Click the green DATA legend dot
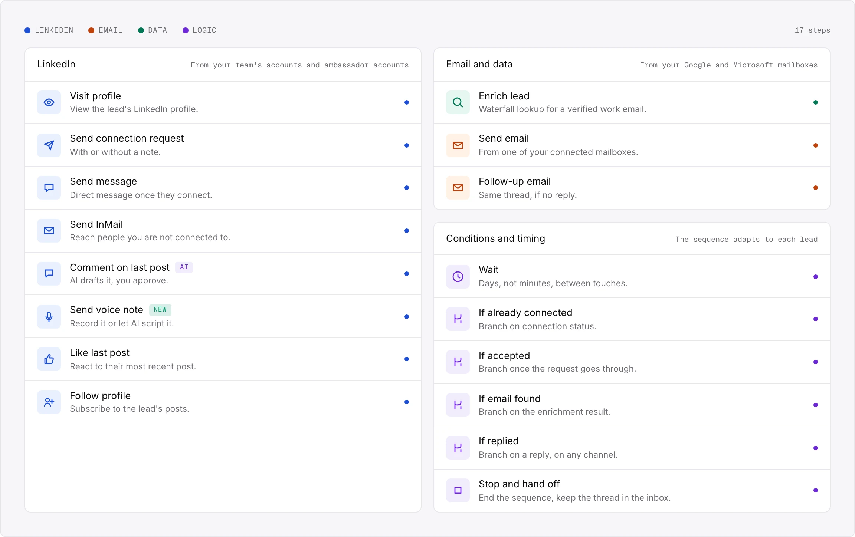 click(141, 30)
